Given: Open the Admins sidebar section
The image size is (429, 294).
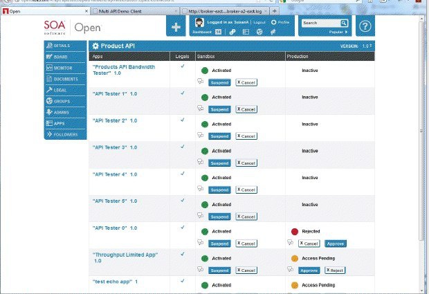Looking at the screenshot, I should pyautogui.click(x=66, y=112).
